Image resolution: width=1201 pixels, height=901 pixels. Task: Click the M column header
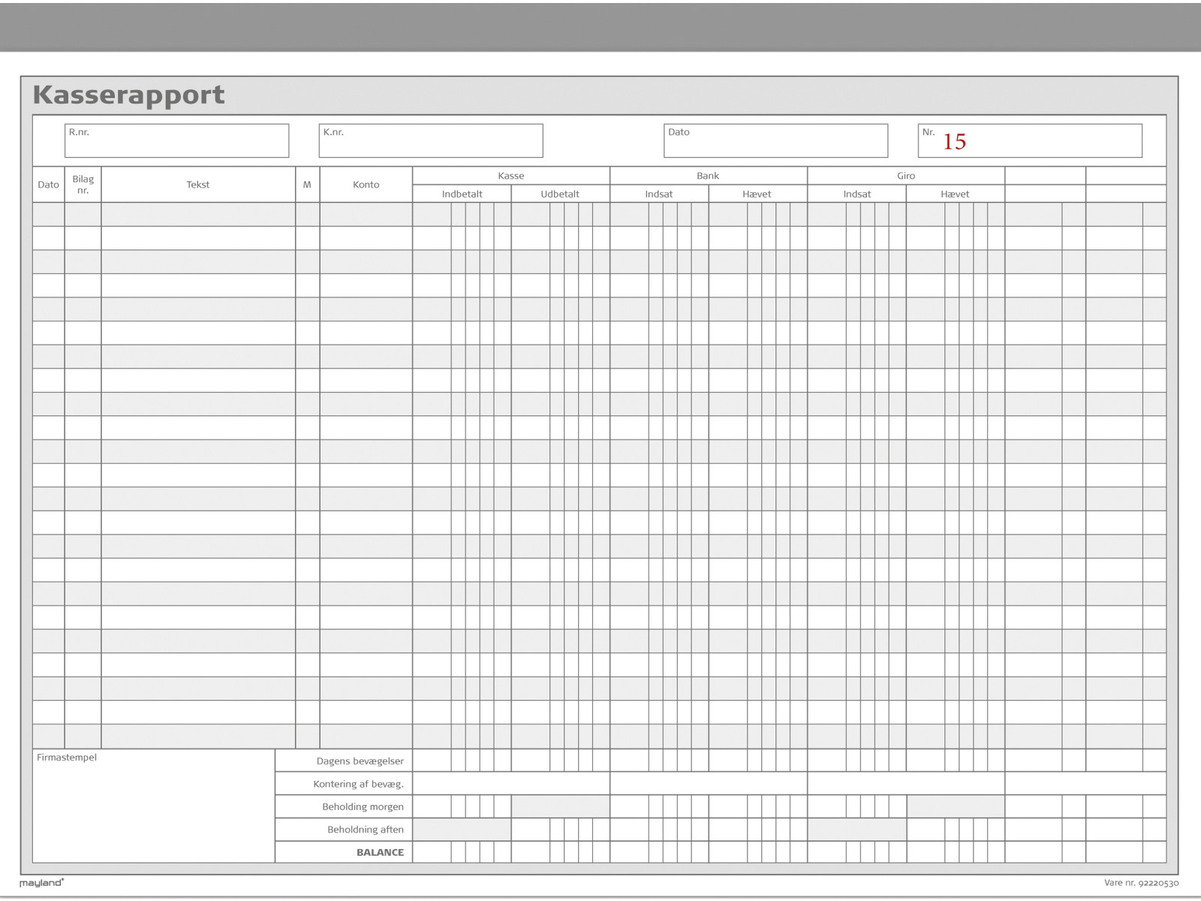(307, 185)
